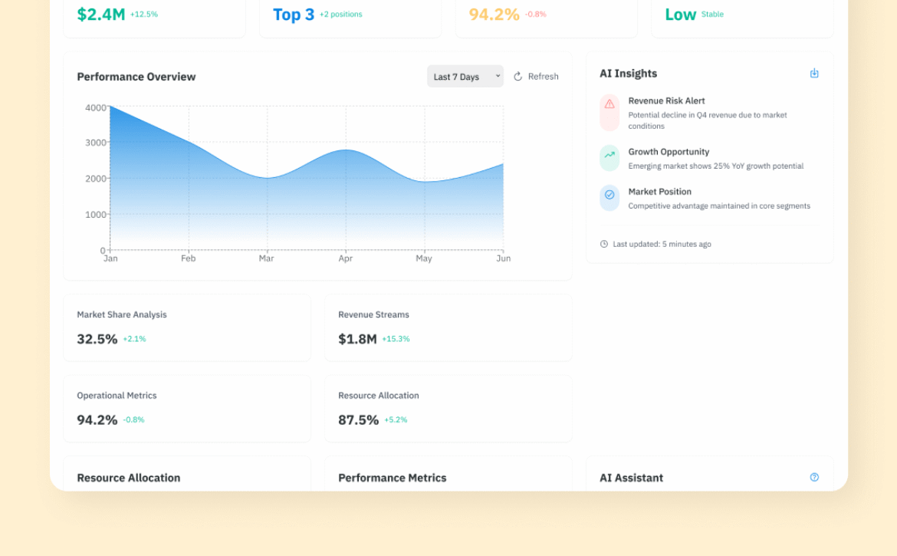Select the Low Stable risk card
Image resolution: width=897 pixels, height=556 pixels.
click(x=741, y=15)
